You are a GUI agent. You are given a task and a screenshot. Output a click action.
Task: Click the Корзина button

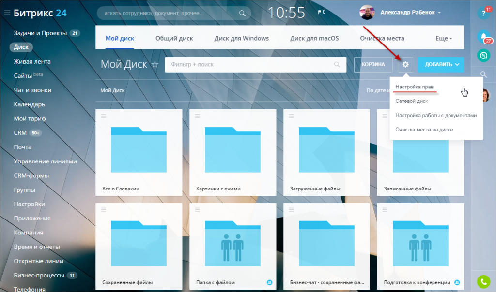pyautogui.click(x=373, y=64)
